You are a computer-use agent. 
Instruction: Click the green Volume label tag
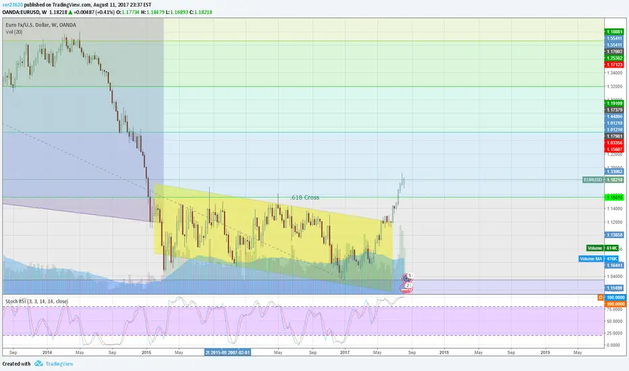click(x=595, y=248)
